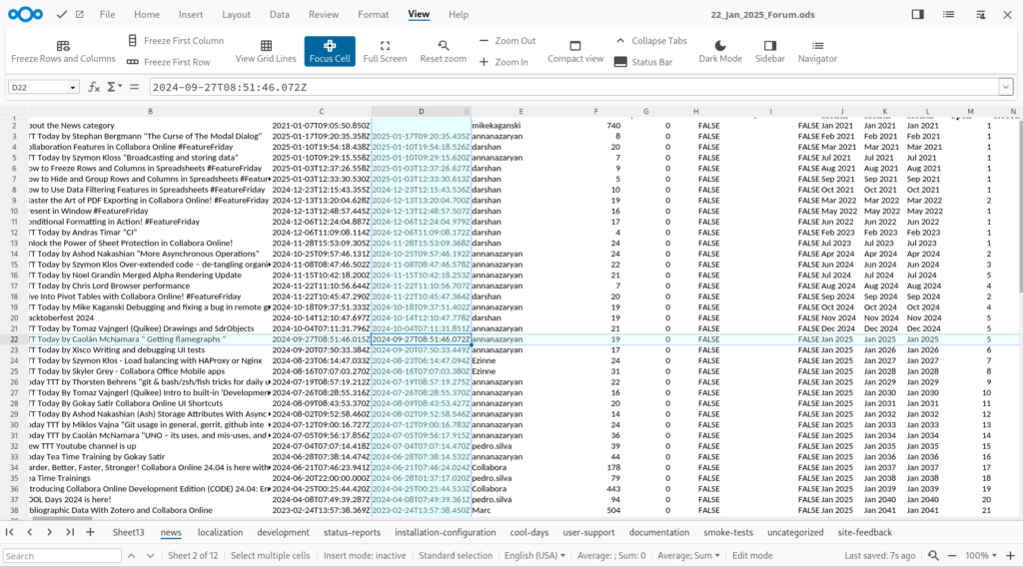Insert a new sheet with plus icon
Screen dimensions: 1023x567
90,533
